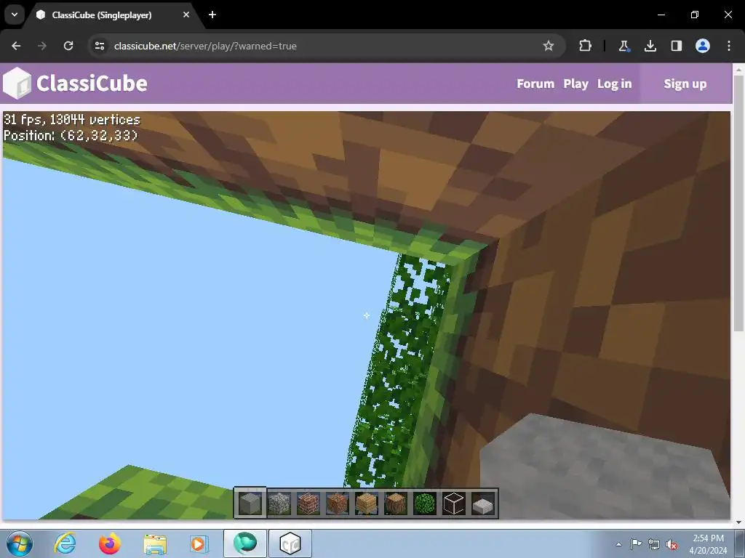
Task: Open the taskbar clock and date
Action: point(708,543)
